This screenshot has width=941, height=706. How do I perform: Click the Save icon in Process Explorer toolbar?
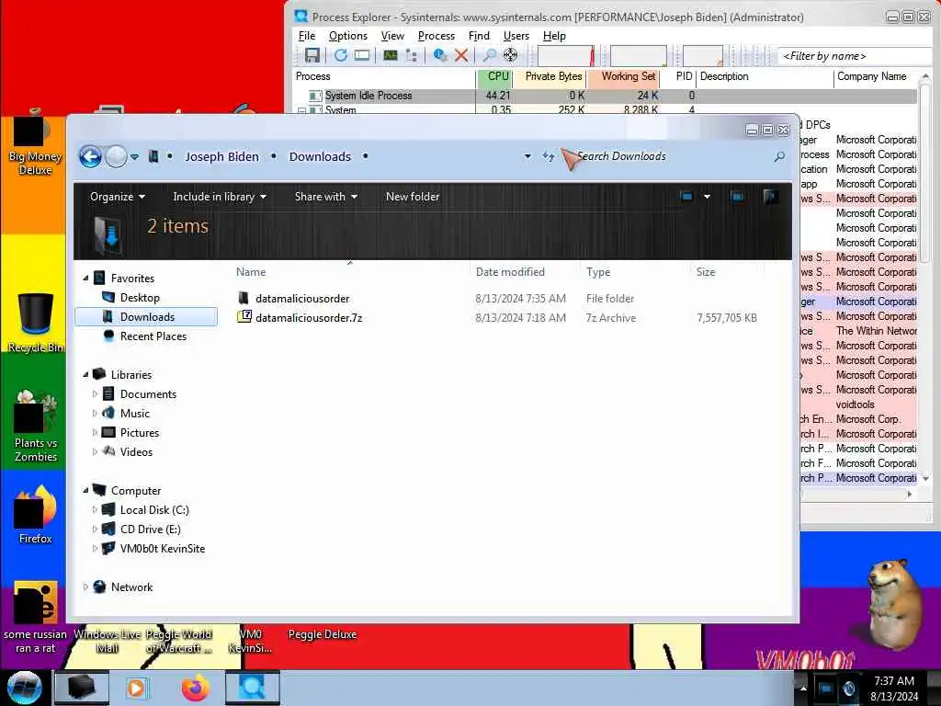(x=312, y=55)
